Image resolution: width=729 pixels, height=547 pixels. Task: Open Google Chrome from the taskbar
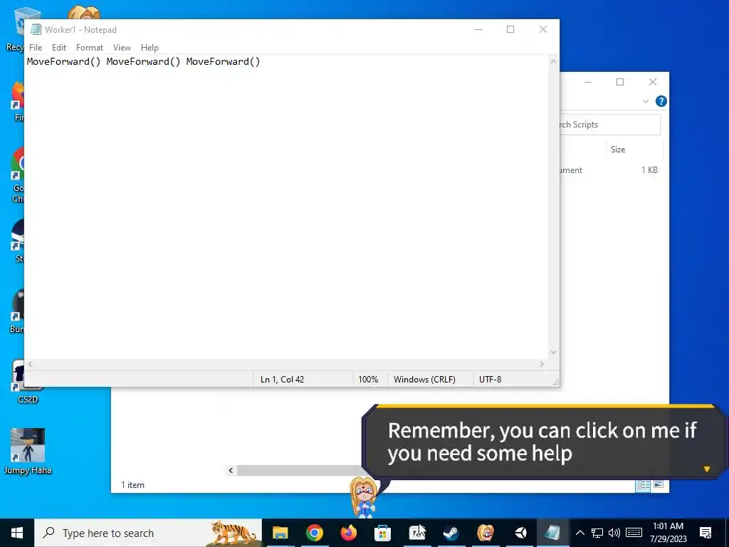click(314, 533)
